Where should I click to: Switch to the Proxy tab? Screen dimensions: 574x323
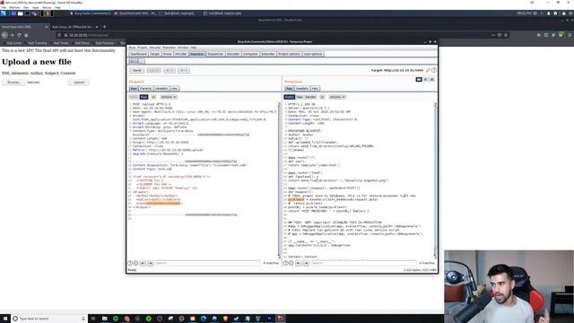point(168,54)
